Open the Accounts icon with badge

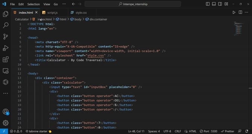point(6,112)
